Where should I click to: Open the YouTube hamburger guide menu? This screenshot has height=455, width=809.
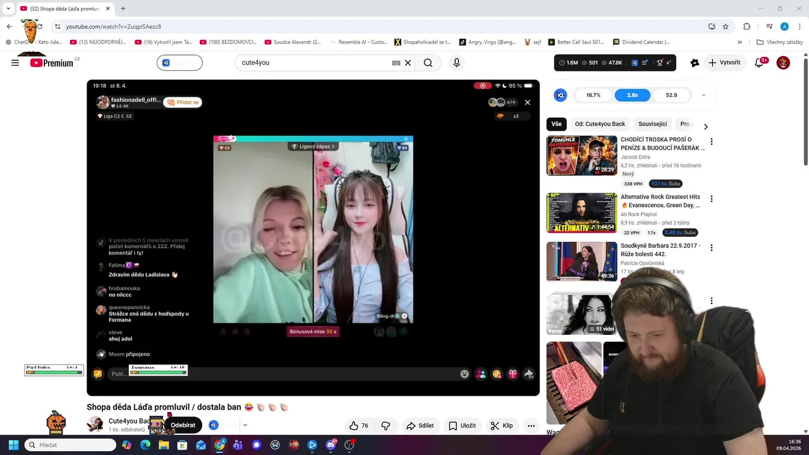15,63
